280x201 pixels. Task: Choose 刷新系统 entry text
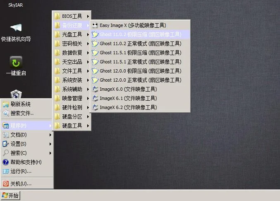[x=21, y=104]
